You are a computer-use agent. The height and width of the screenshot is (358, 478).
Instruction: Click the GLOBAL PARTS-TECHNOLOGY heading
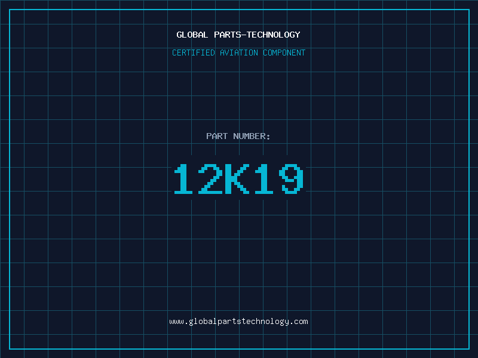point(238,35)
